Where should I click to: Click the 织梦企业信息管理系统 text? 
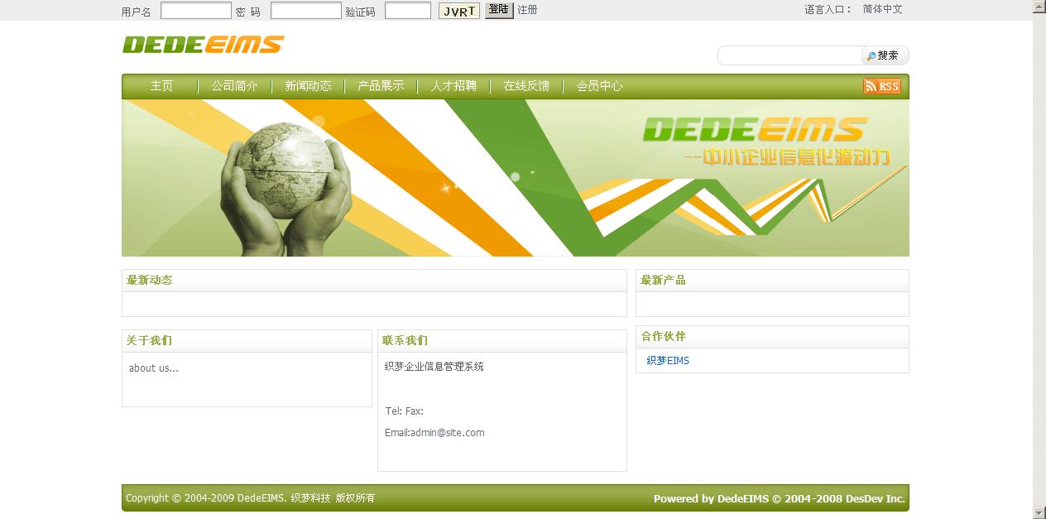[434, 367]
